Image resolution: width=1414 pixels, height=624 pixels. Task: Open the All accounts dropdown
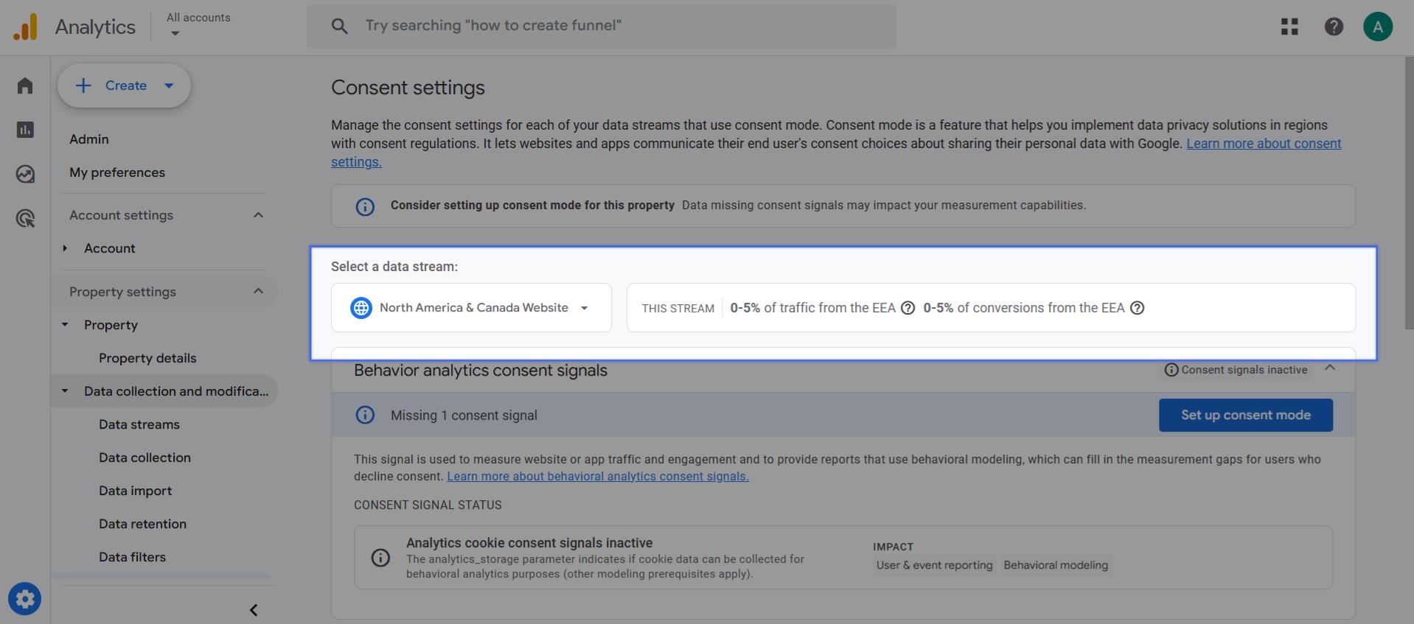[198, 25]
